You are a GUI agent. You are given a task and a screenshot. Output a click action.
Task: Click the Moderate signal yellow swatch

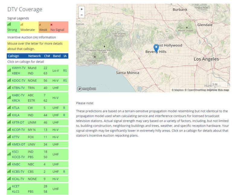[x=29, y=27]
